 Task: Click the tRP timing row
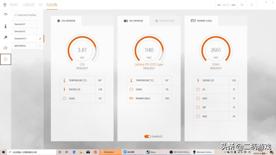coord(216,107)
